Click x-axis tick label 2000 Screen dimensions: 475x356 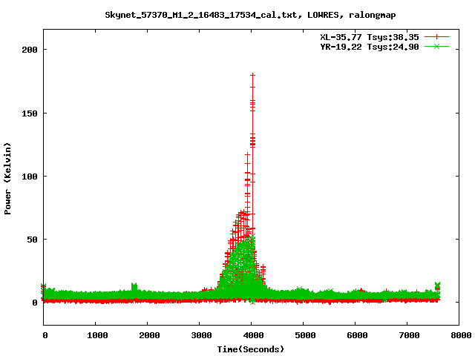point(149,335)
